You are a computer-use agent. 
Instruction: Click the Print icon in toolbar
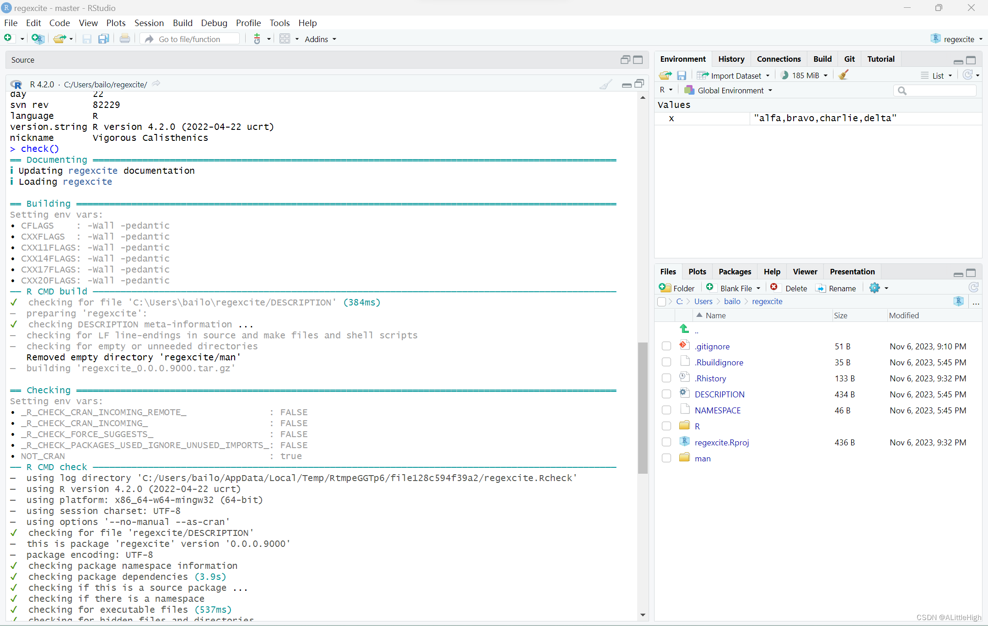[125, 39]
